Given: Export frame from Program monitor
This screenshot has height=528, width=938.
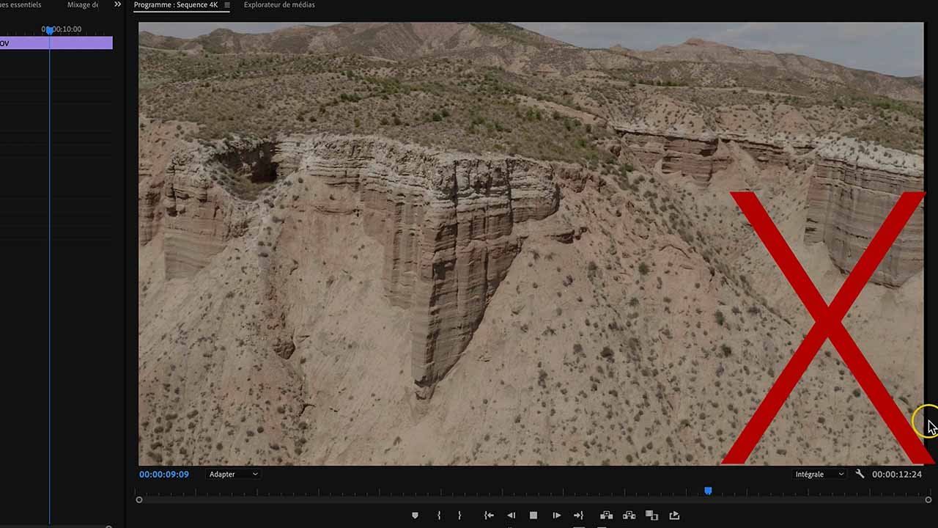Looking at the screenshot, I should point(674,516).
